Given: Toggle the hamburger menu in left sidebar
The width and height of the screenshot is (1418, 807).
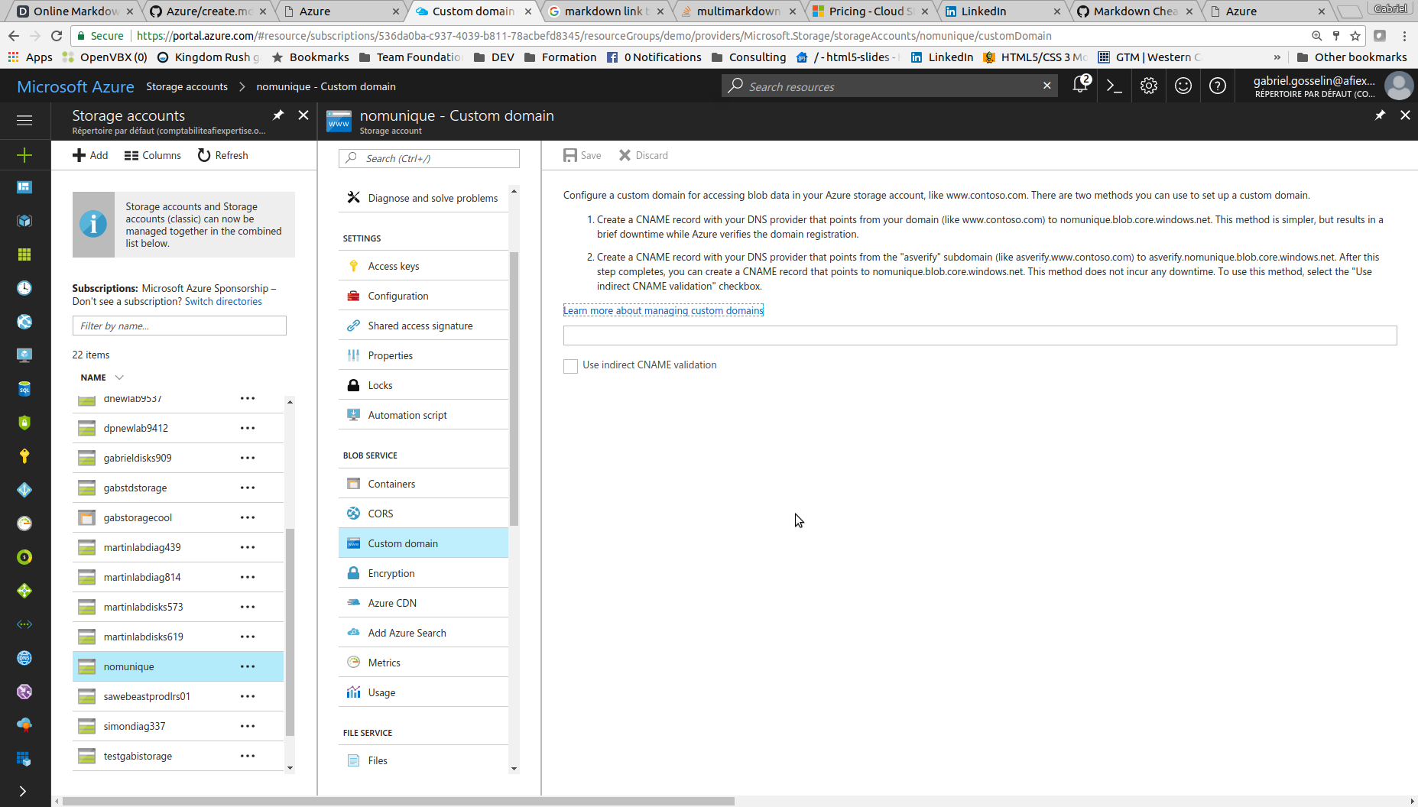Looking at the screenshot, I should click(x=24, y=120).
